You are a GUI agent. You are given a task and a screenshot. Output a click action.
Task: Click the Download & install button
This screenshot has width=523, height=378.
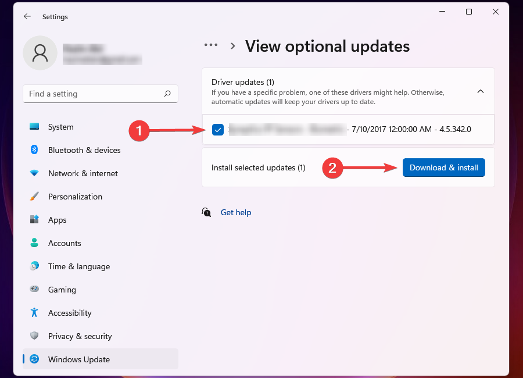pyautogui.click(x=443, y=167)
